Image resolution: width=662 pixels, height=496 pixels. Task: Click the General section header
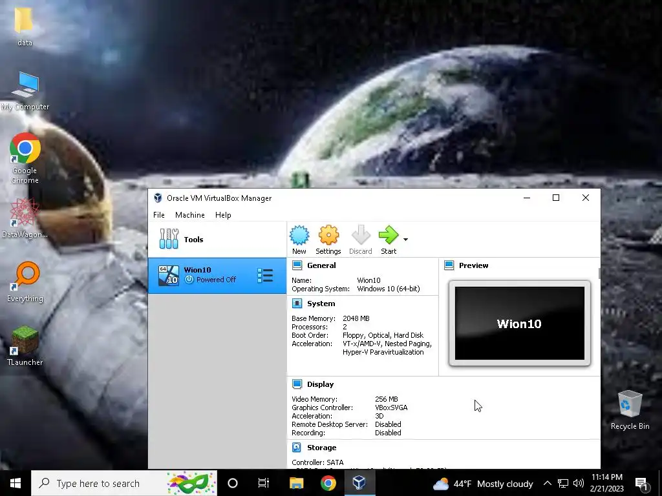[x=321, y=265]
